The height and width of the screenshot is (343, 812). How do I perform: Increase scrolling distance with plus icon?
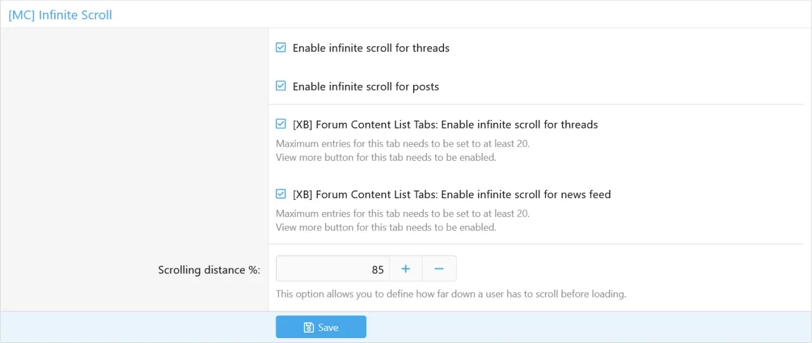click(405, 269)
